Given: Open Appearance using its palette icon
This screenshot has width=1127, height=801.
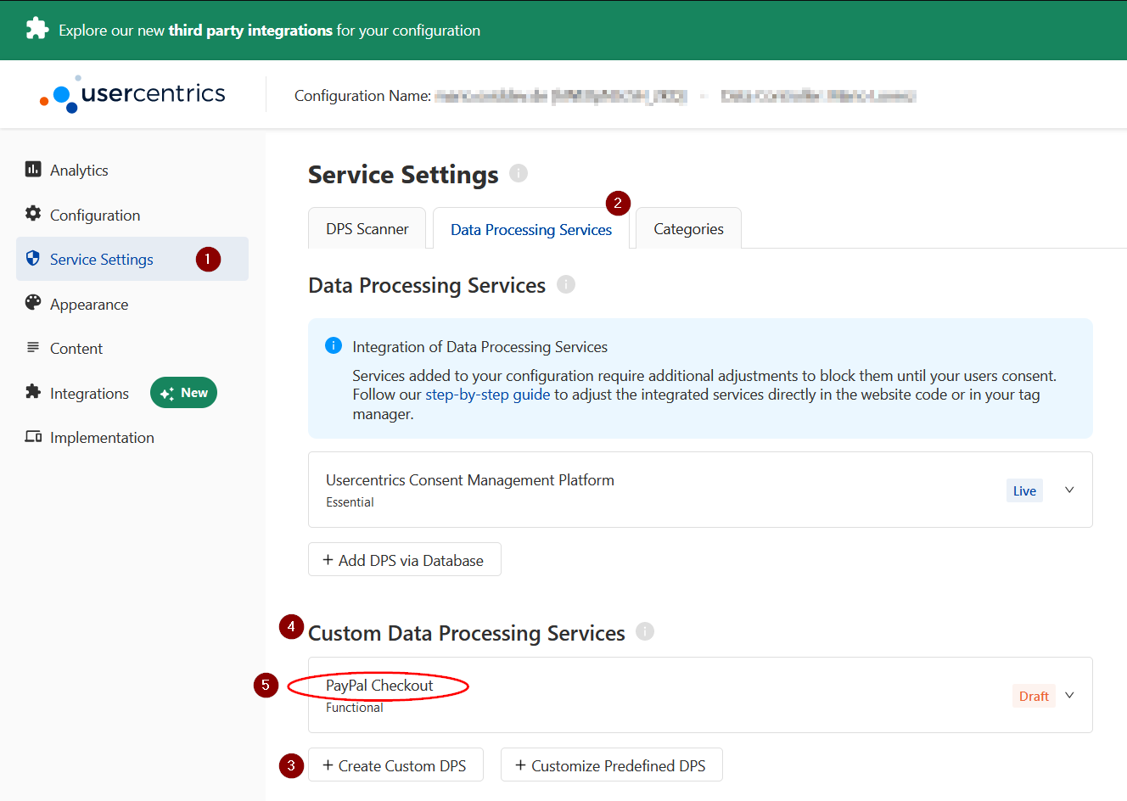Looking at the screenshot, I should 33,304.
